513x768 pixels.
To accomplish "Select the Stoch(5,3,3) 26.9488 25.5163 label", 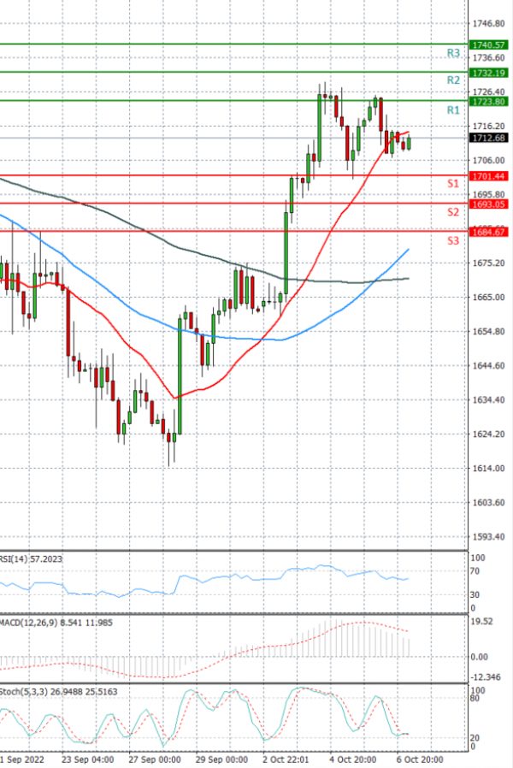I will (58, 692).
